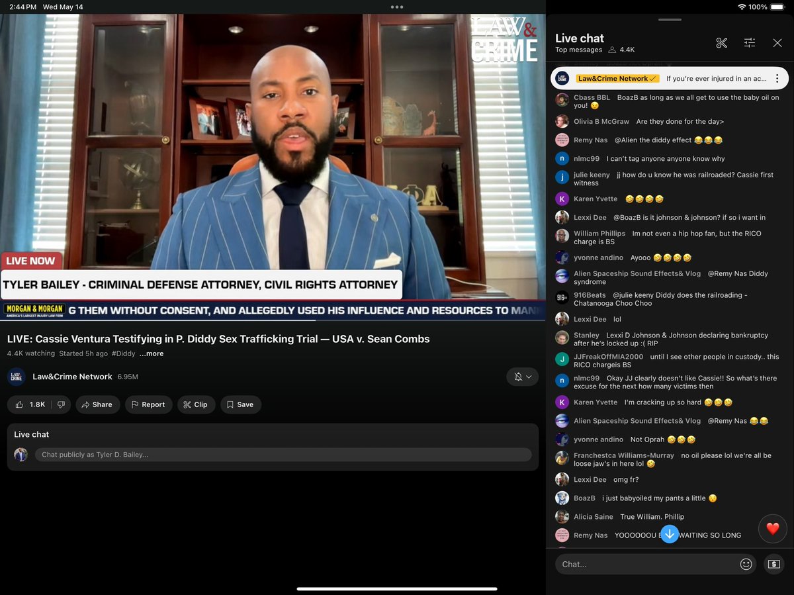
Task: Tap the video title 'LIVE: Cassie Ventura Testifying'
Action: 218,339
